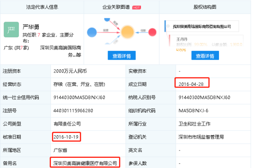Click the red 7 company count
256x168 pixels.
39,35
